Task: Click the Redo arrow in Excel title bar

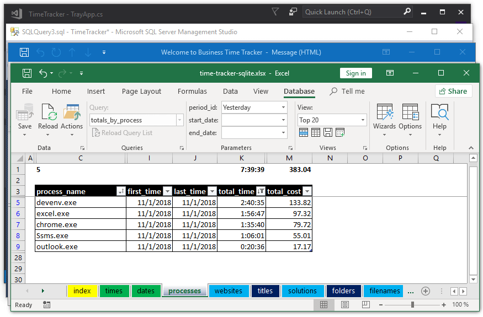Action: pyautogui.click(x=62, y=73)
